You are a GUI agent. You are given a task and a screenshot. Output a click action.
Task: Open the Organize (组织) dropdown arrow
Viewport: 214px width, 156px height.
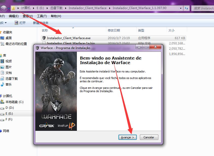coord(6,23)
